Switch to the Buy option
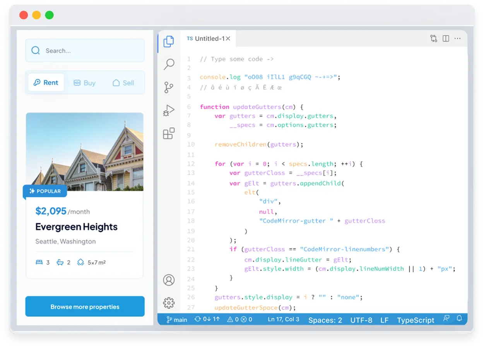The width and height of the screenshot is (484, 348). [84, 82]
